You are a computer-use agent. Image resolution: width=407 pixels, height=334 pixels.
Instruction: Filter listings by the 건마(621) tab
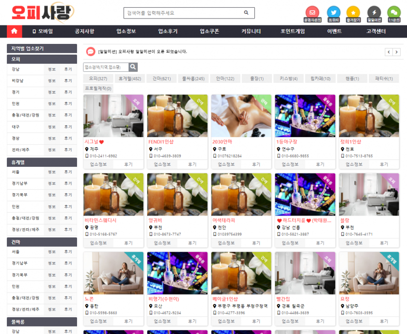[x=161, y=79]
